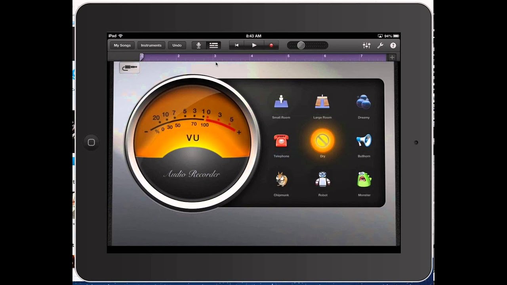Viewport: 507px width, 285px height.
Task: Undo the last action
Action: pos(177,46)
